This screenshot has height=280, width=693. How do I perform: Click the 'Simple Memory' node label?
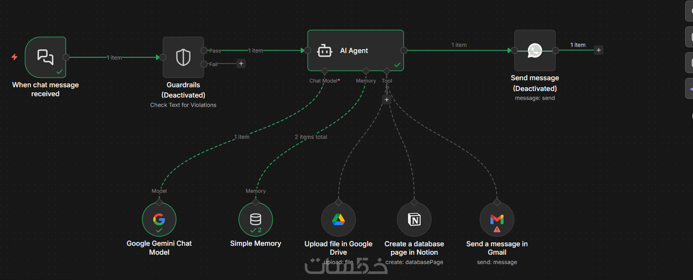[256, 243]
